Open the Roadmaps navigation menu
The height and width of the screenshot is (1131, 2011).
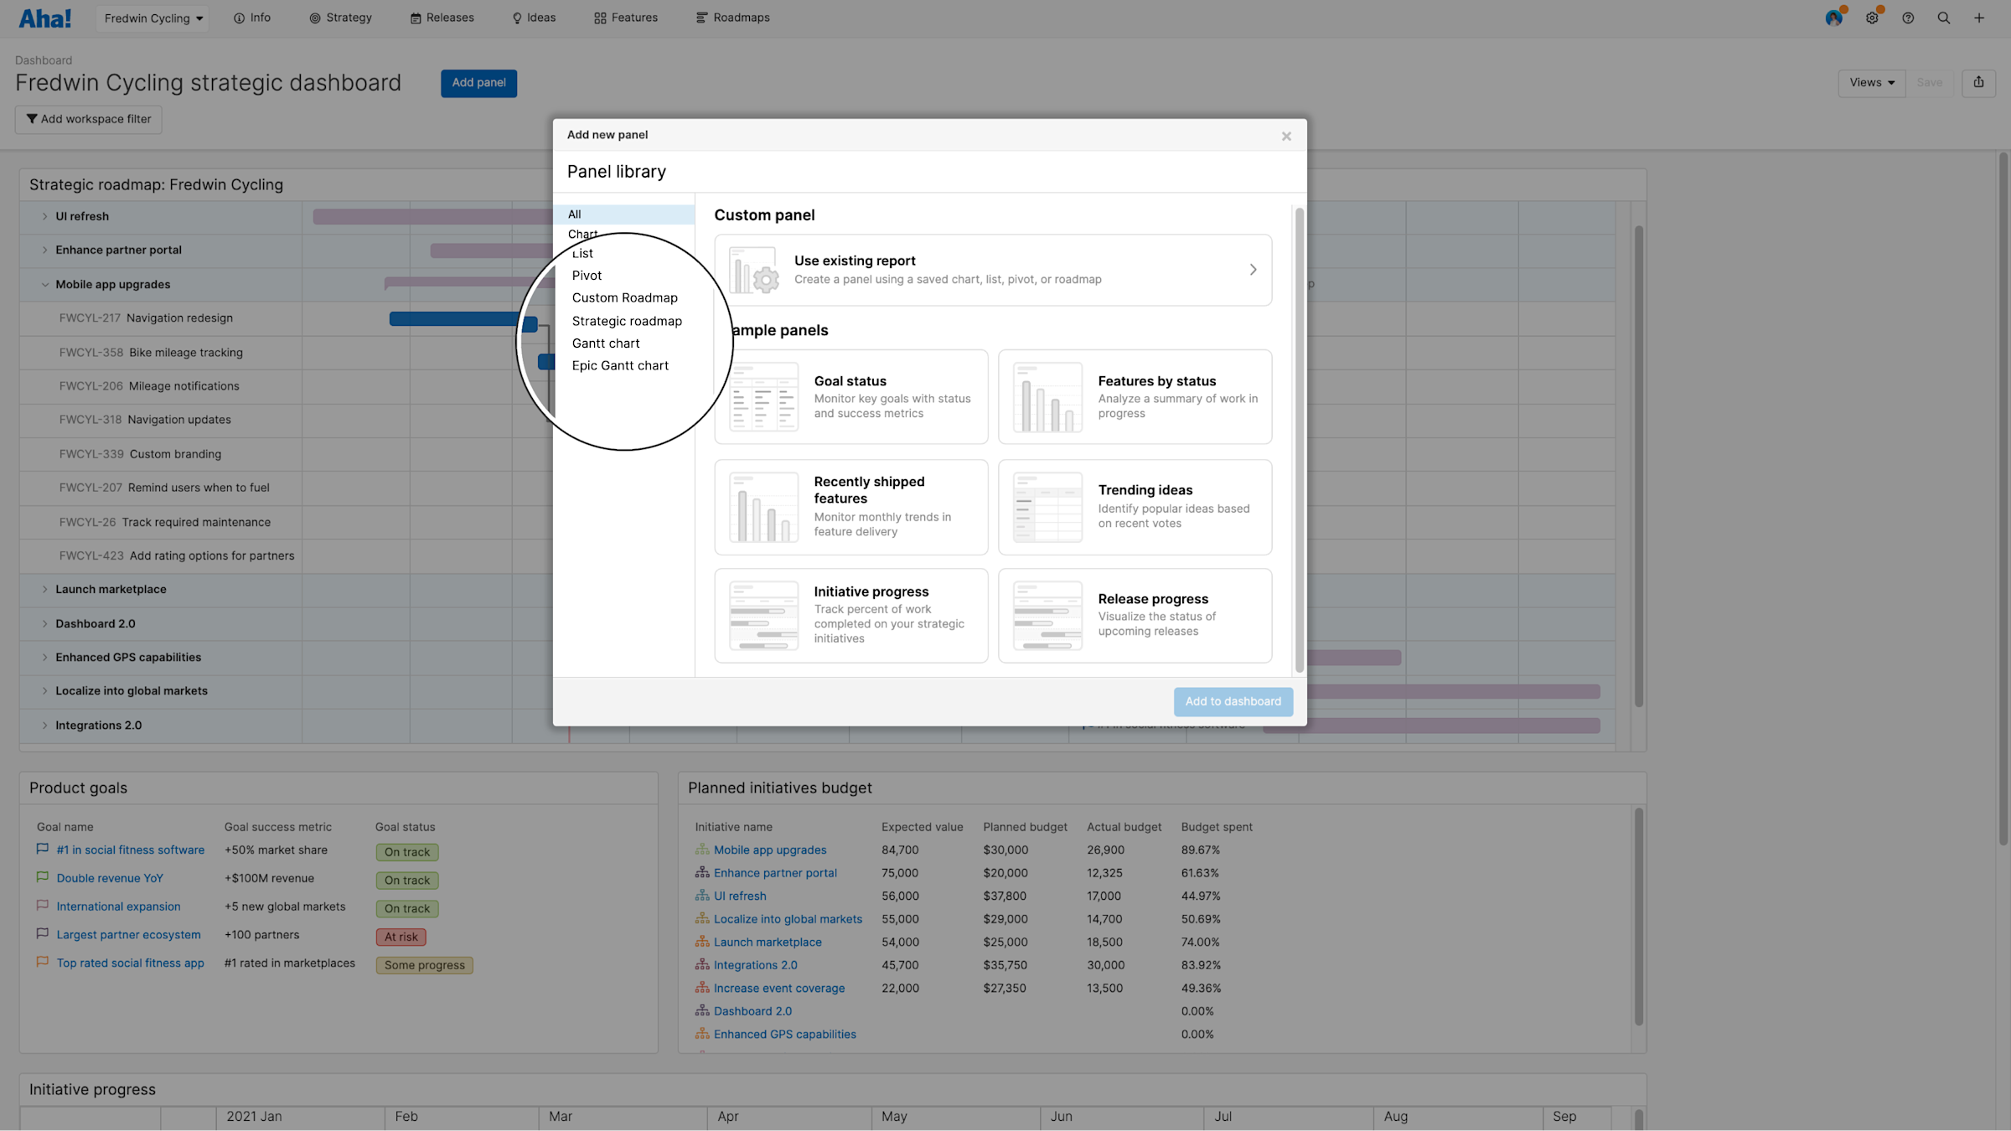(732, 18)
